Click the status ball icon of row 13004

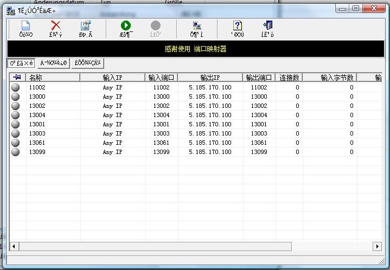click(15, 115)
